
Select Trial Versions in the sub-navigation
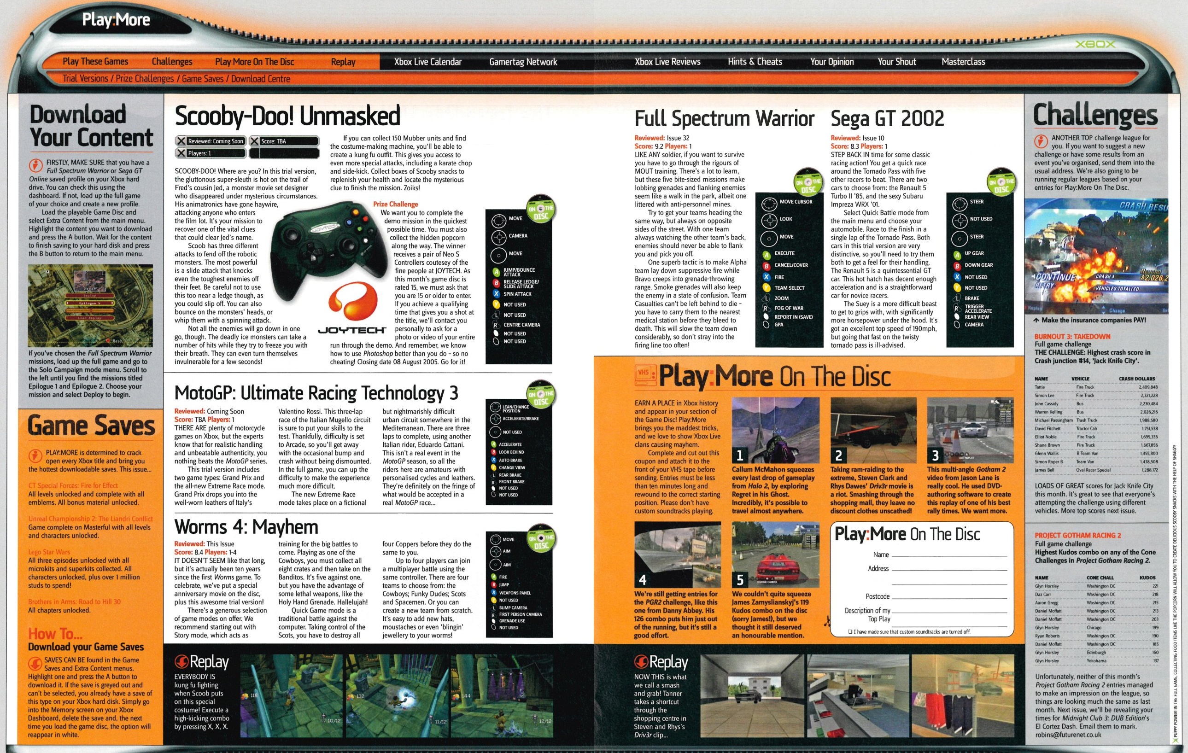(x=85, y=78)
